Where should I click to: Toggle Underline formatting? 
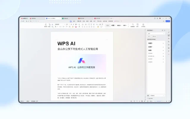pos(60,26)
